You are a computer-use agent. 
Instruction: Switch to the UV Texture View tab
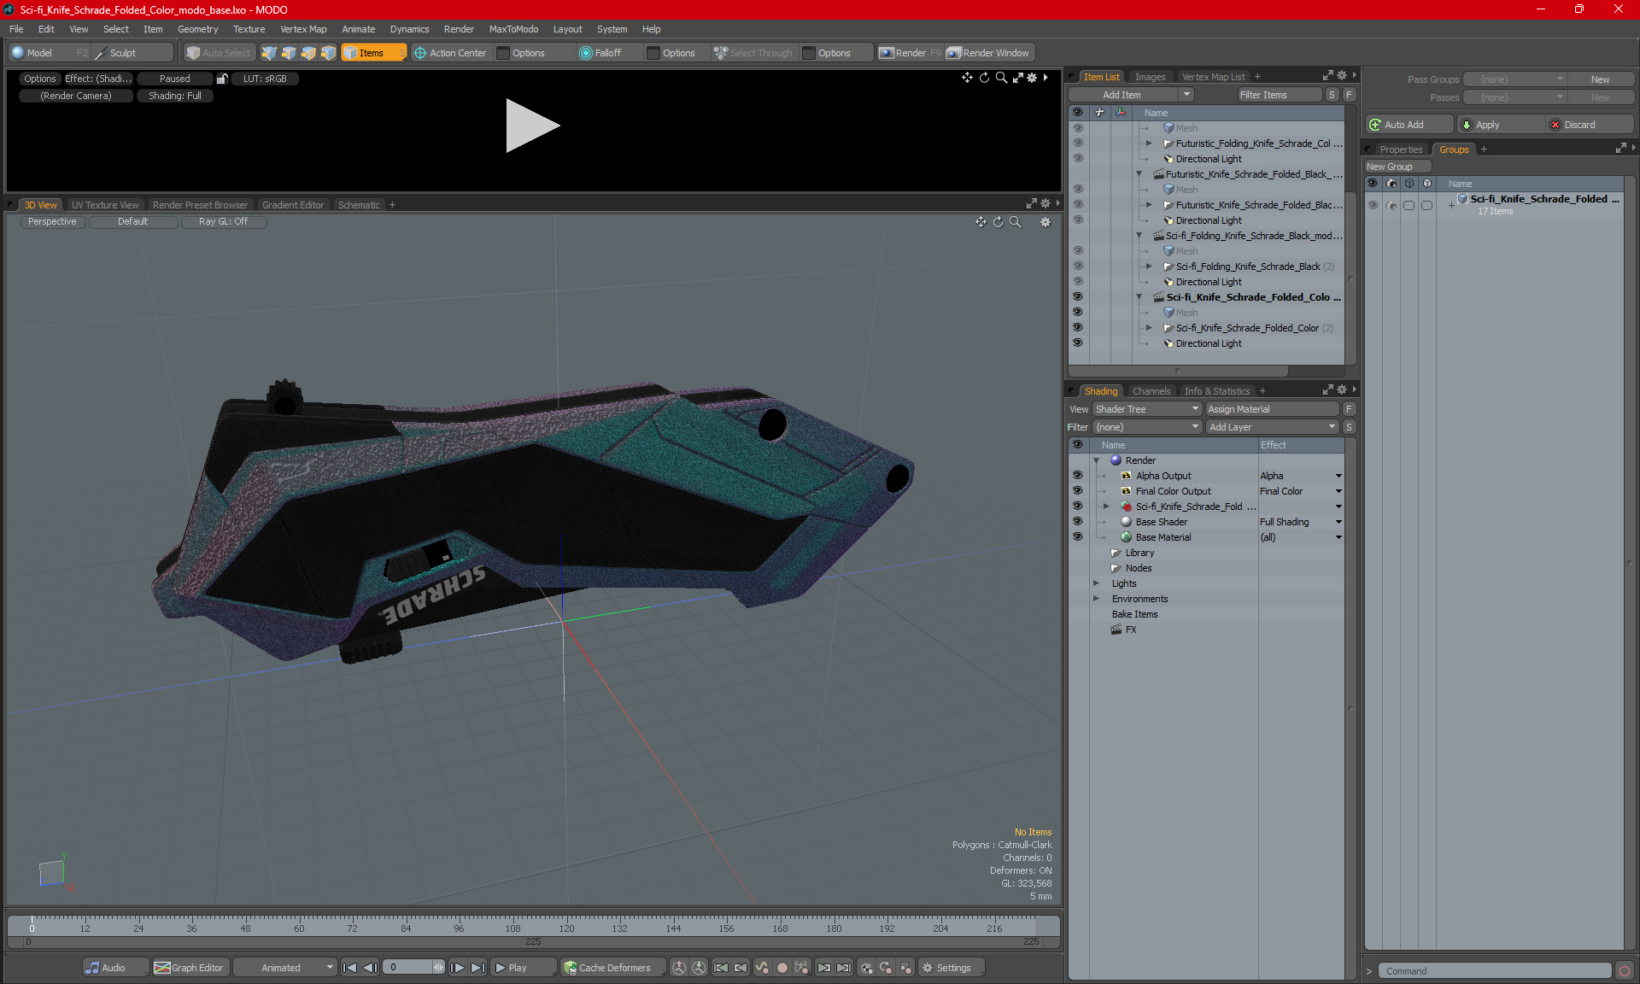pos(105,205)
